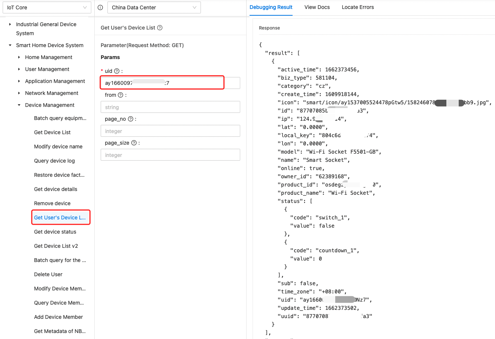The image size is (495, 339).
Task: Select User Management tree label
Action: coord(47,69)
